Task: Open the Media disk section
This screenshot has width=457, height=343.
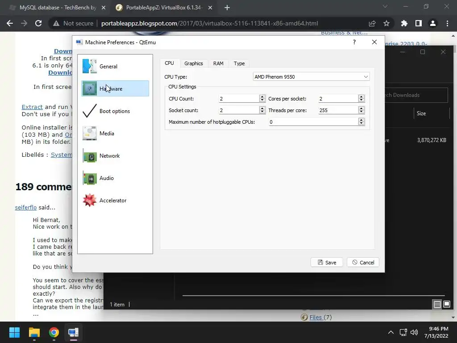Action: (x=115, y=133)
